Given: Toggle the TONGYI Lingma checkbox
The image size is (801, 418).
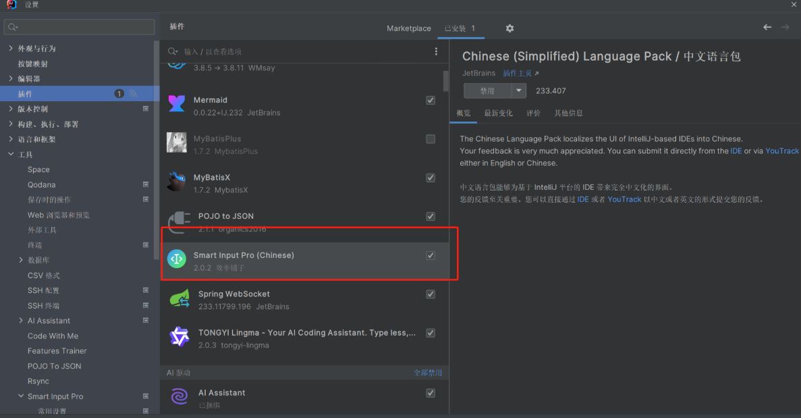Looking at the screenshot, I should click(x=431, y=333).
